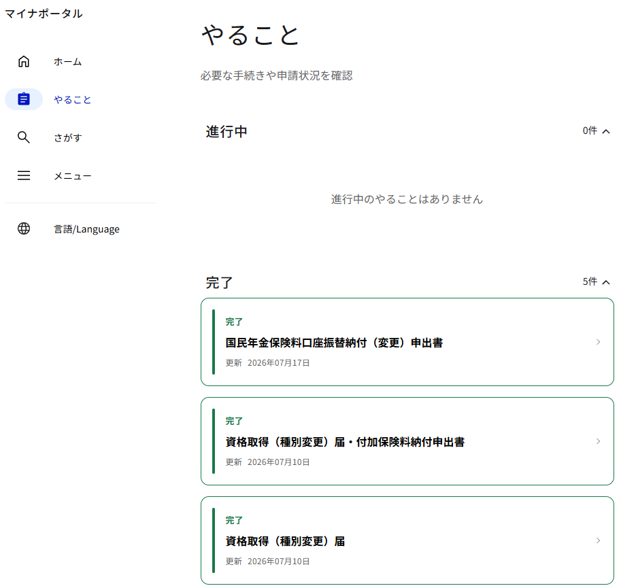Screen dimensions: 621x586
Task: Open the ホーム menu item
Action: (68, 62)
